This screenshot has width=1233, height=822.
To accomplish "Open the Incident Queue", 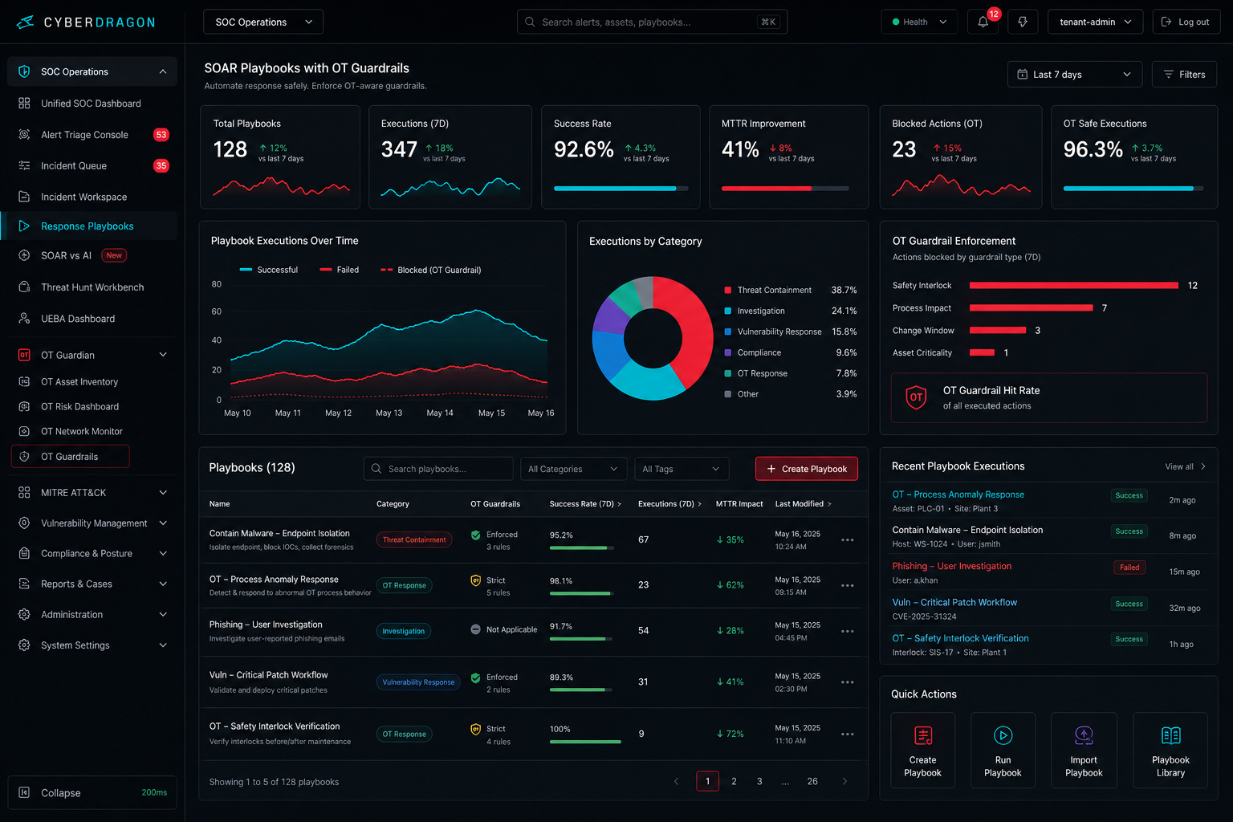I will tap(92, 166).
